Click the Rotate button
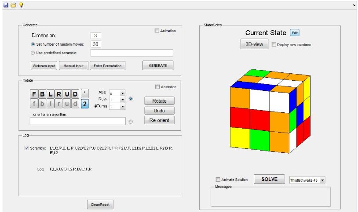Screen dimensions: 358x212 pyautogui.click(x=159, y=101)
